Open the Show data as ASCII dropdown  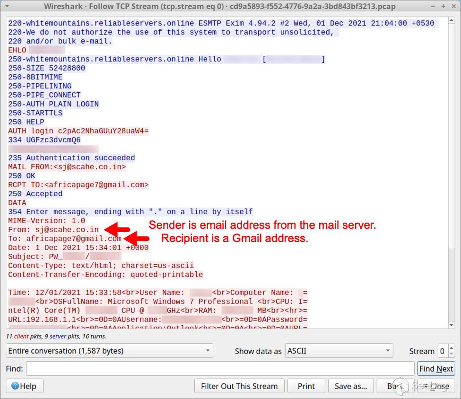[x=339, y=350]
